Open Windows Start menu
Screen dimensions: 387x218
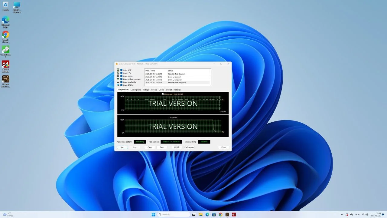(x=153, y=214)
